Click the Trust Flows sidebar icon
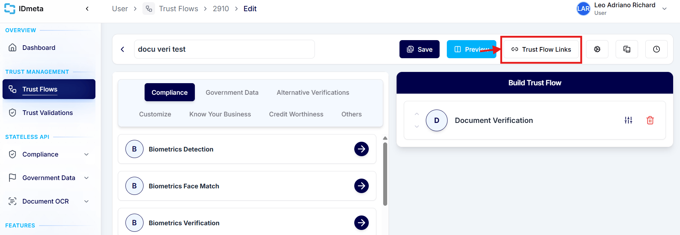This screenshot has width=680, height=235. click(13, 89)
